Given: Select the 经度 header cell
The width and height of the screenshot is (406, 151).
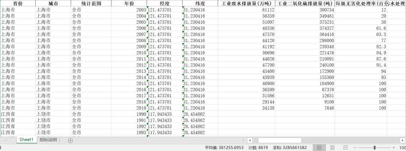Looking at the screenshot, I should (164, 3).
